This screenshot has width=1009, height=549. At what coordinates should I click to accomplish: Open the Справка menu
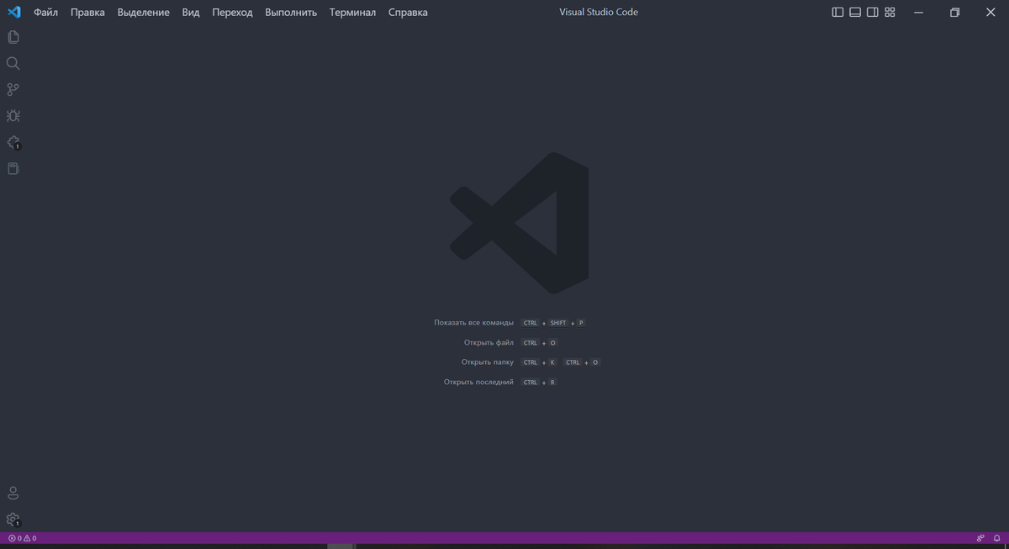tap(408, 13)
